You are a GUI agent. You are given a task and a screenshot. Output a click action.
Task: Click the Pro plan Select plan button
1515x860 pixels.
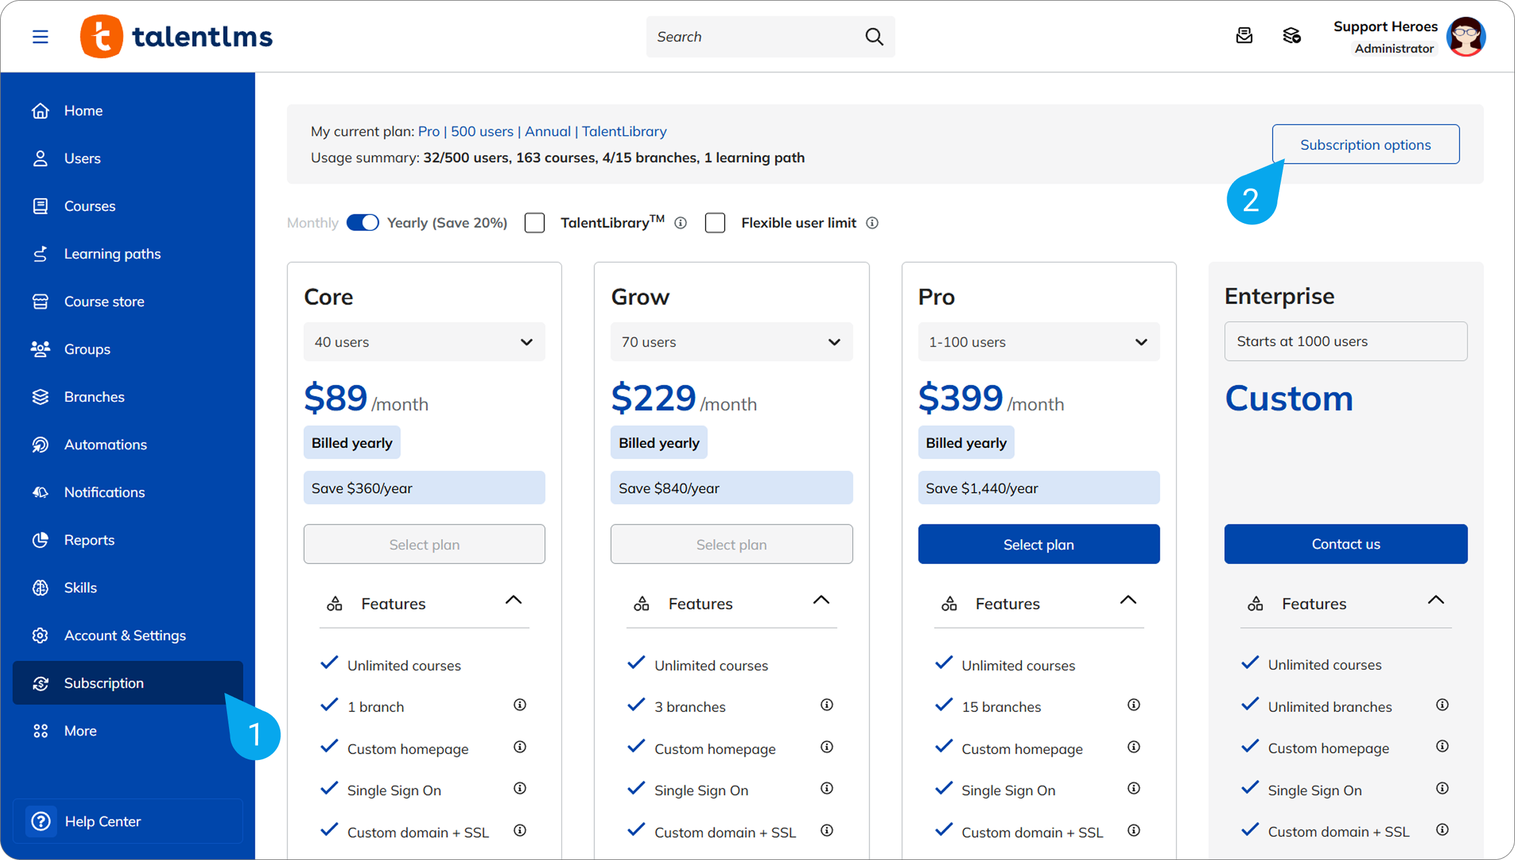coord(1038,544)
